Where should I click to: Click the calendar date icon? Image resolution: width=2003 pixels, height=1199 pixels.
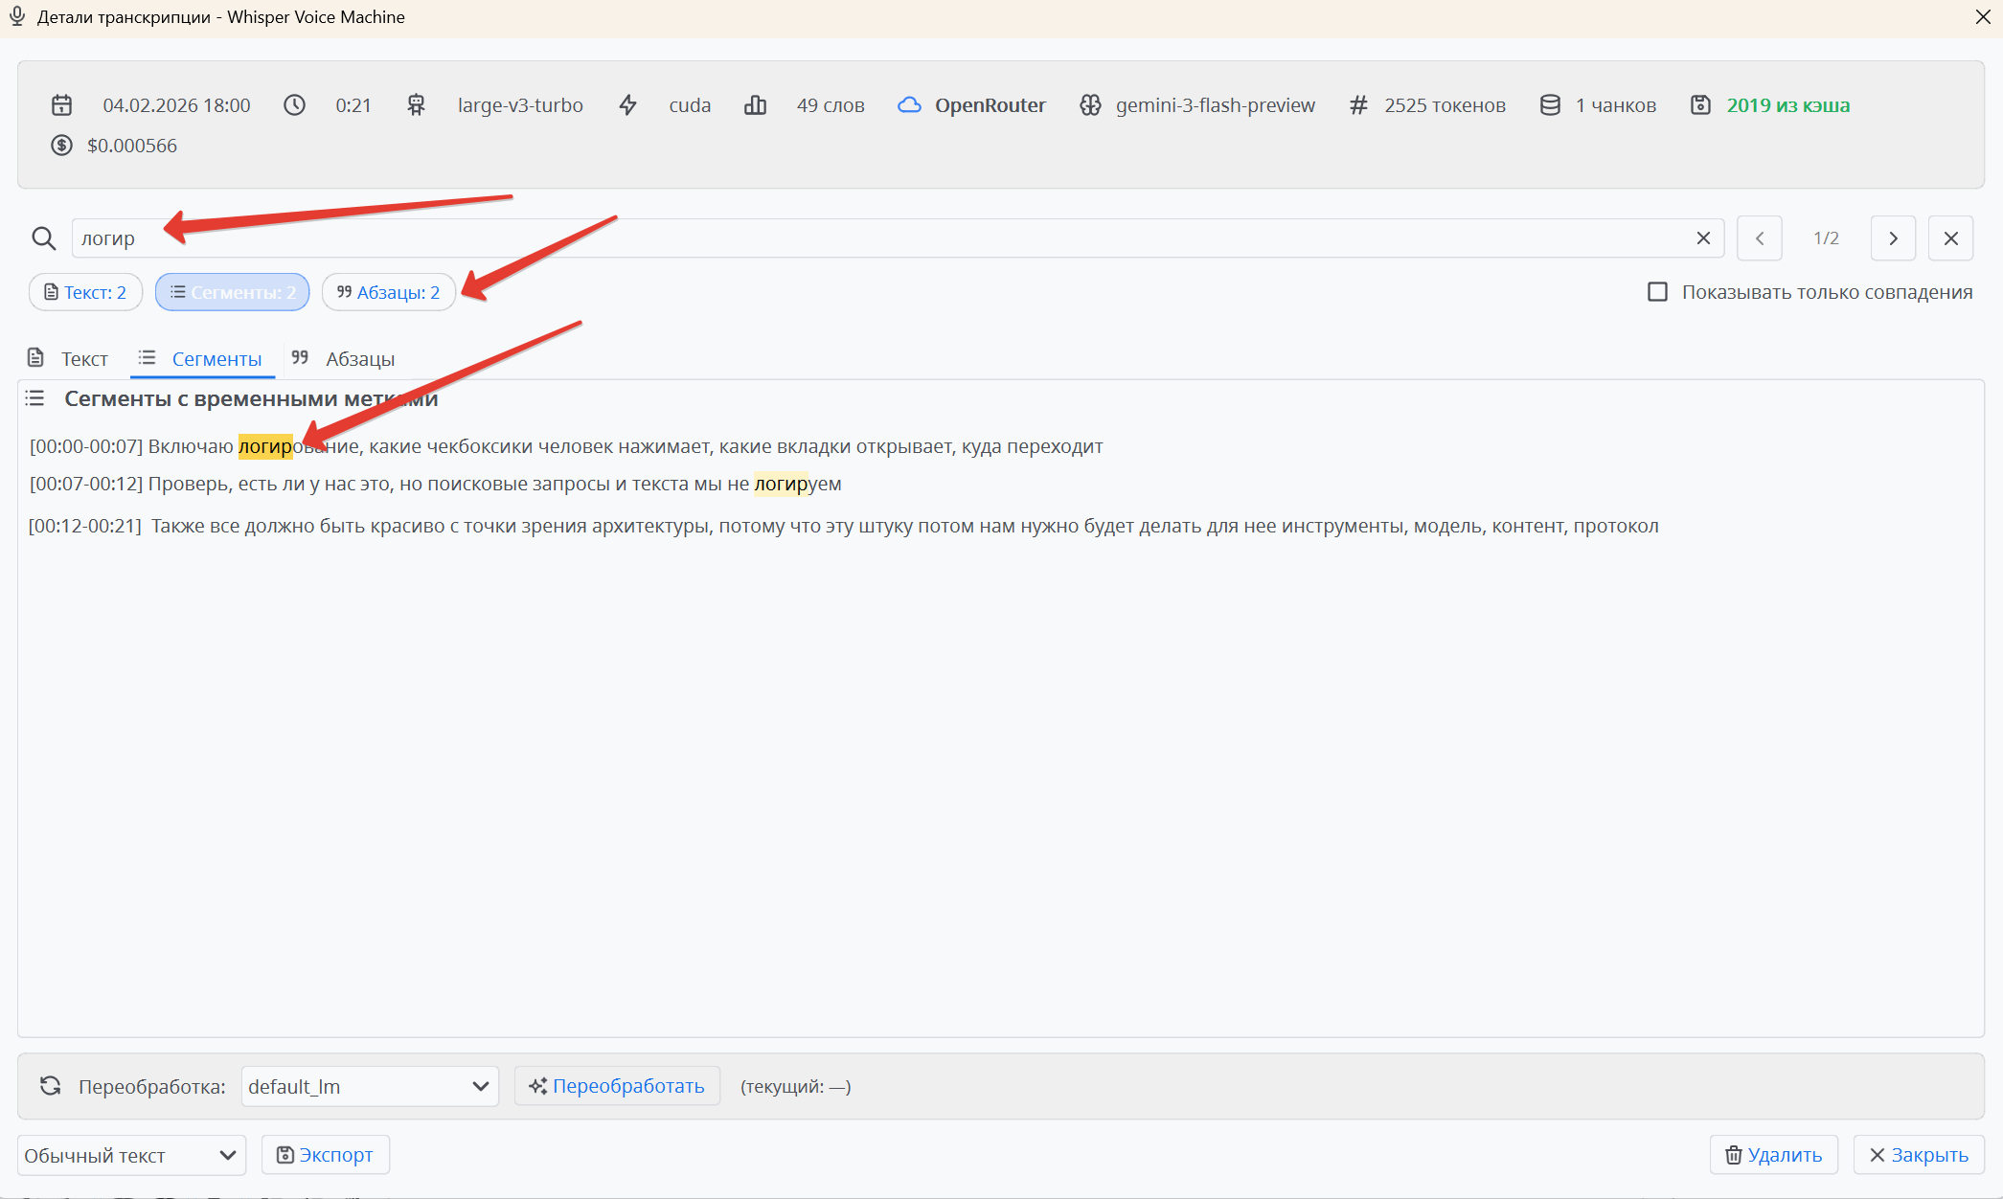(x=62, y=105)
